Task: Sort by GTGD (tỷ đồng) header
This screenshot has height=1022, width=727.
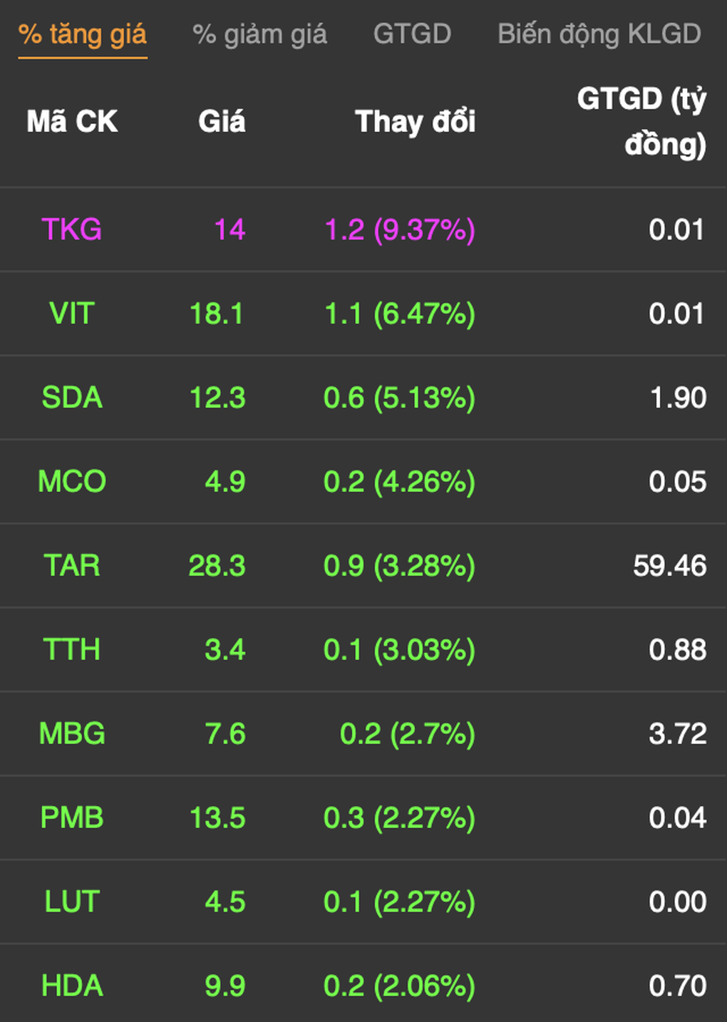Action: 641,122
